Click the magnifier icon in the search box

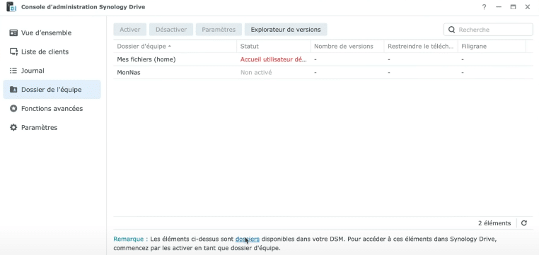(452, 30)
